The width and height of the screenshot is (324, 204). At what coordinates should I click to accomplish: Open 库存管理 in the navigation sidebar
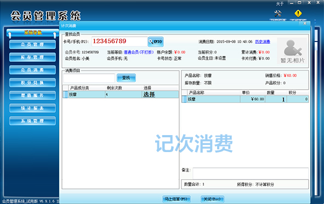pos(32,57)
